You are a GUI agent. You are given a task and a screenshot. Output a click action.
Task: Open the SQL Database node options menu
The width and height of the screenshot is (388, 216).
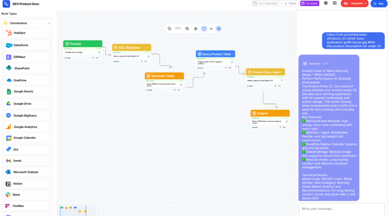click(x=148, y=48)
